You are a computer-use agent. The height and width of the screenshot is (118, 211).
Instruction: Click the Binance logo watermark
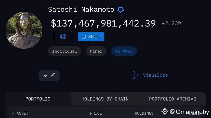click(x=165, y=112)
